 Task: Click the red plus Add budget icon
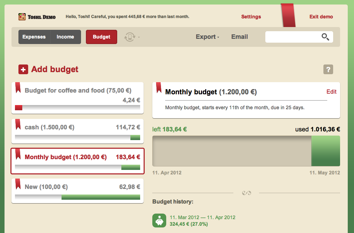tap(23, 69)
